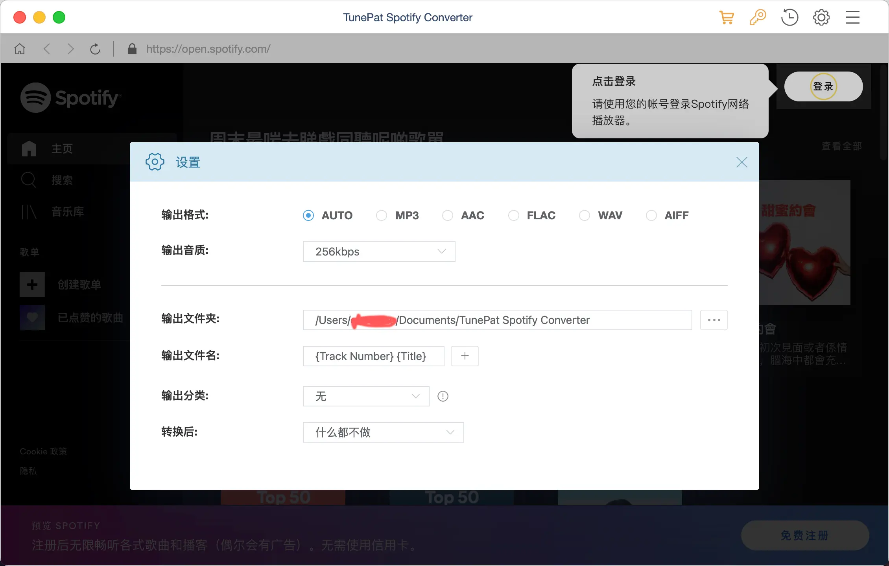Click the page scrollbar on the right edge

pyautogui.click(x=883, y=112)
